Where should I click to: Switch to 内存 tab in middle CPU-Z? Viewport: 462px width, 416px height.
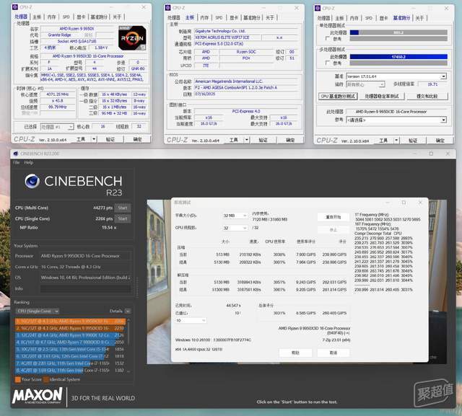[x=204, y=17]
